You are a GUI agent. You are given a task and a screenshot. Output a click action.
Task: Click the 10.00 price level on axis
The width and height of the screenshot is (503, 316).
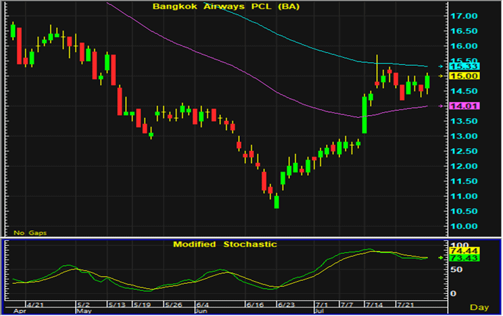464,227
